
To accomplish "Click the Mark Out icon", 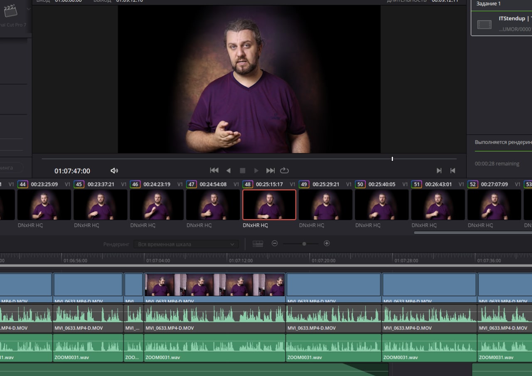I will coord(453,171).
